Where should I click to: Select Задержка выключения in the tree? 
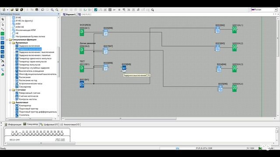[x=30, y=49]
